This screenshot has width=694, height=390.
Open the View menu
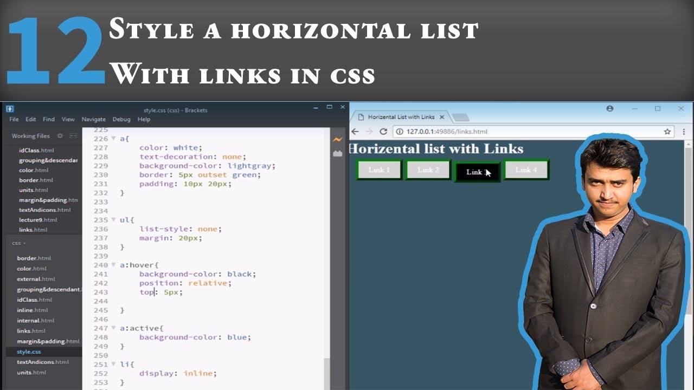pos(68,119)
